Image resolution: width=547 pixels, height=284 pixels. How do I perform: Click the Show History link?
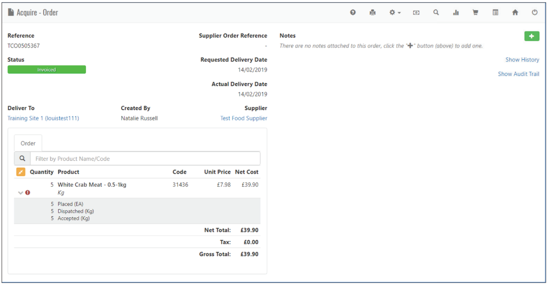(x=522, y=60)
